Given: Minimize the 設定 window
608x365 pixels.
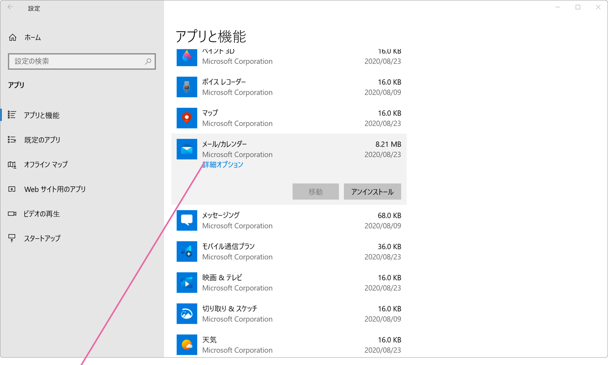Looking at the screenshot, I should pos(557,7).
